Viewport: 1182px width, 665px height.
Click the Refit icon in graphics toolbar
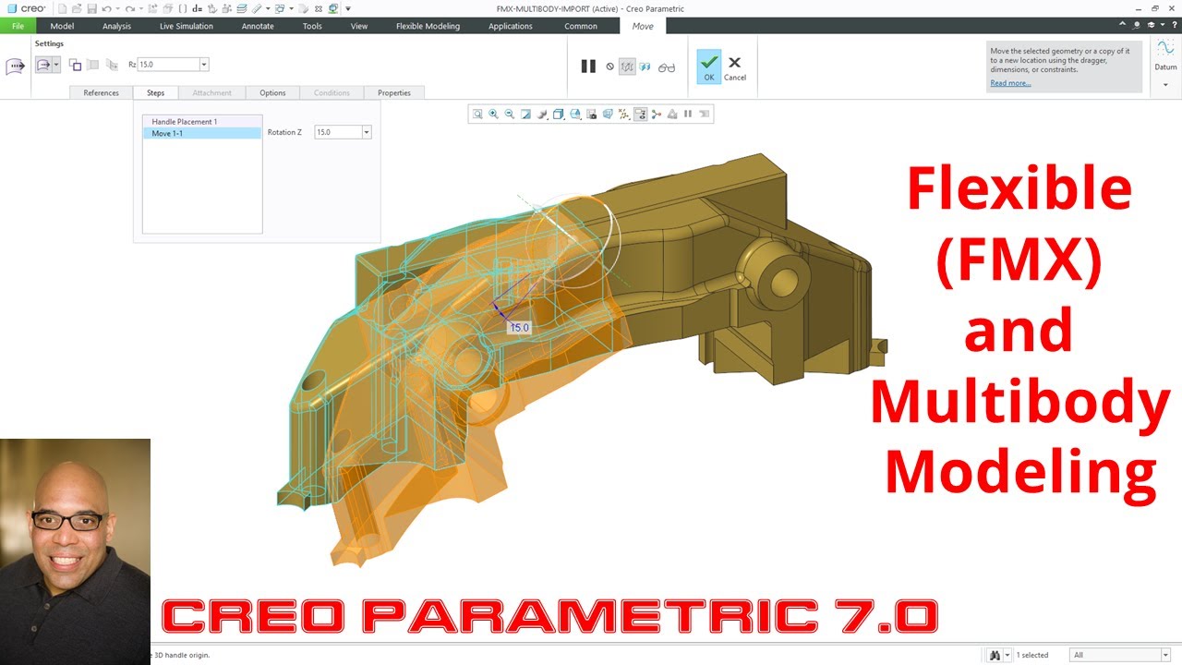pos(477,115)
